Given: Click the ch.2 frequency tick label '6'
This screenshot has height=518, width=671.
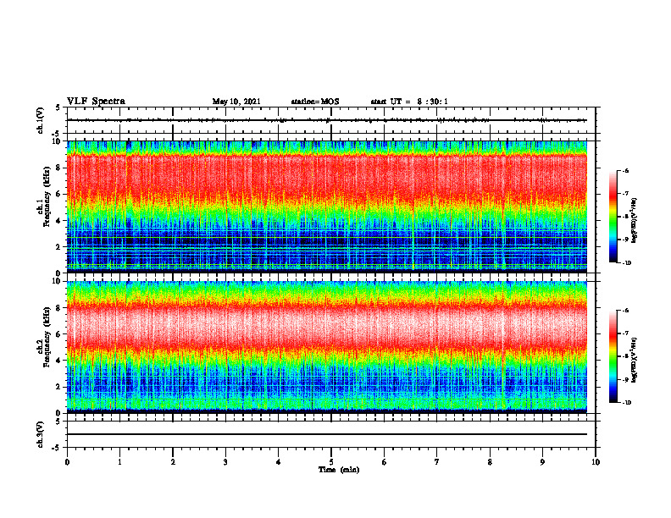Looking at the screenshot, I should pyautogui.click(x=59, y=334).
